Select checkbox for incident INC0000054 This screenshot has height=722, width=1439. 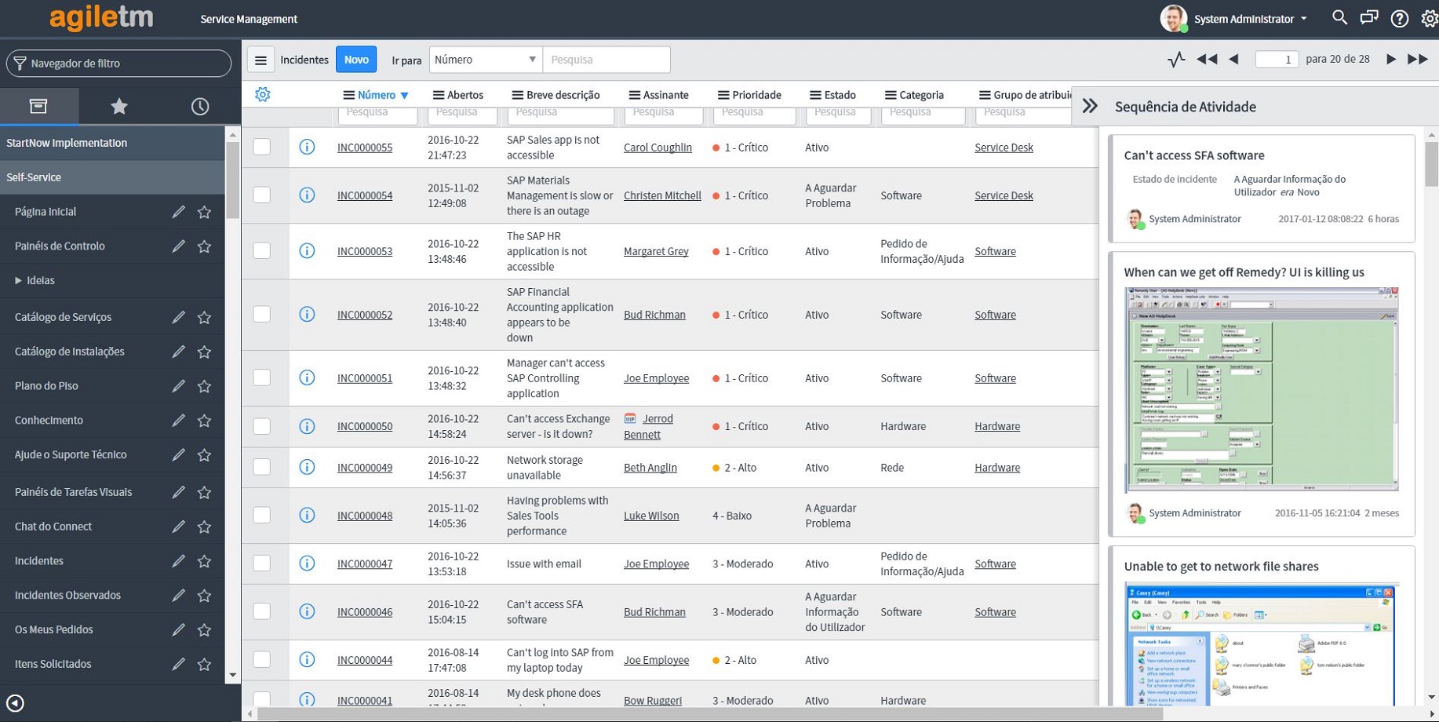262,195
